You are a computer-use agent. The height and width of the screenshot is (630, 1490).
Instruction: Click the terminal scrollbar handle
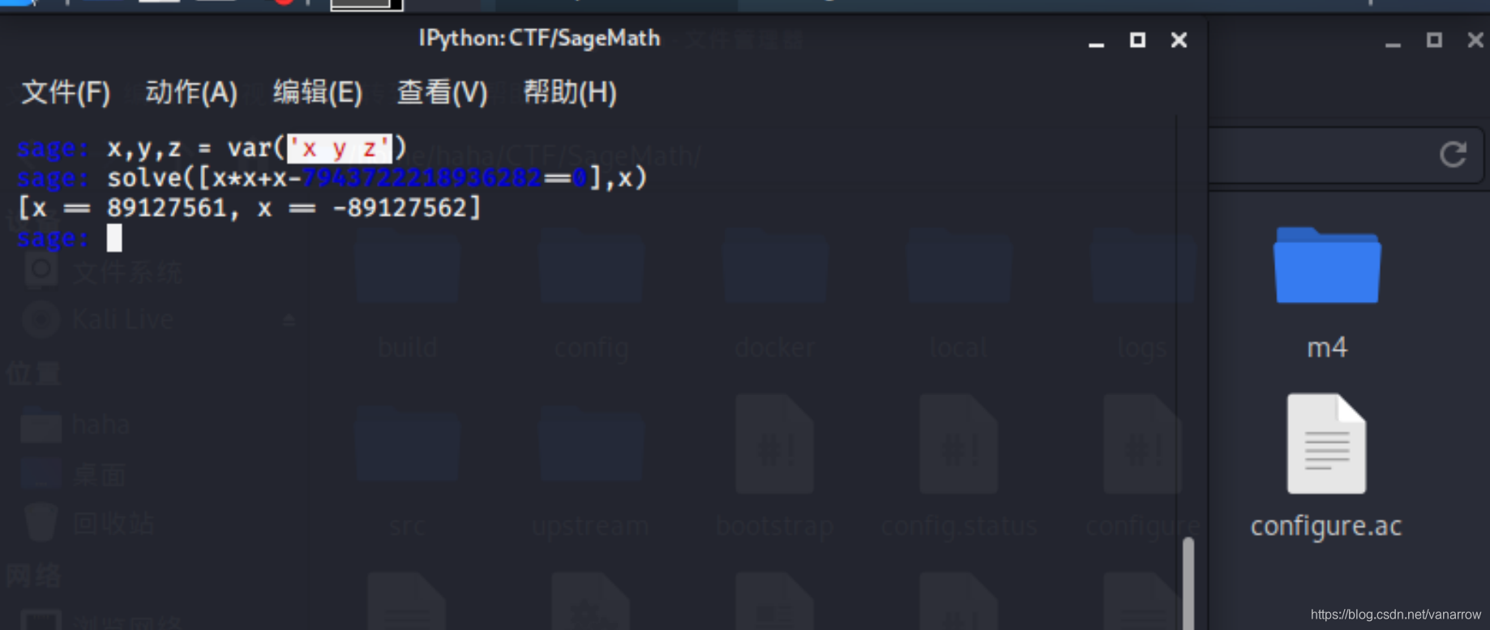point(1188,583)
